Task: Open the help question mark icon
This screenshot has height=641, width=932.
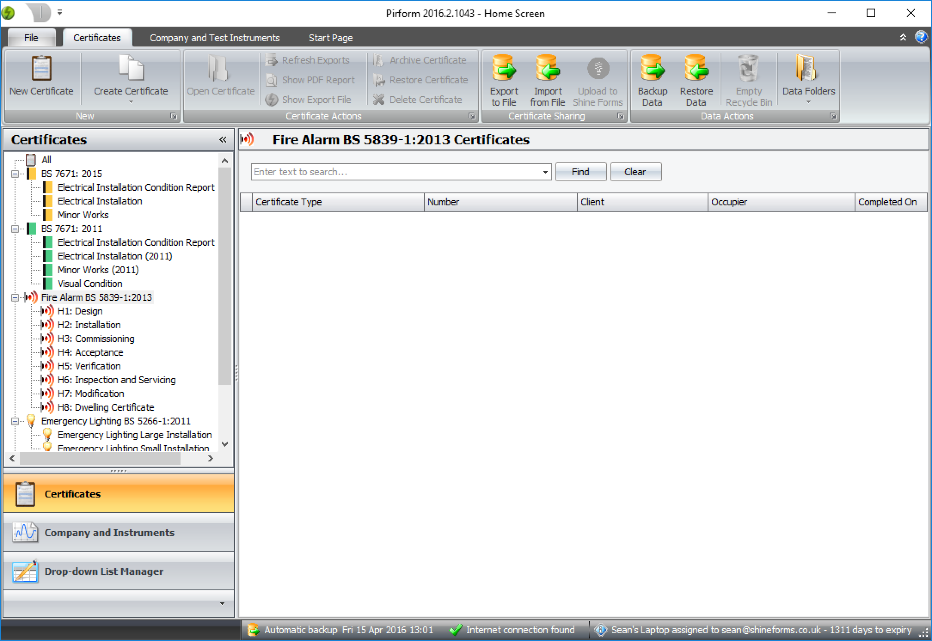Action: pos(920,37)
